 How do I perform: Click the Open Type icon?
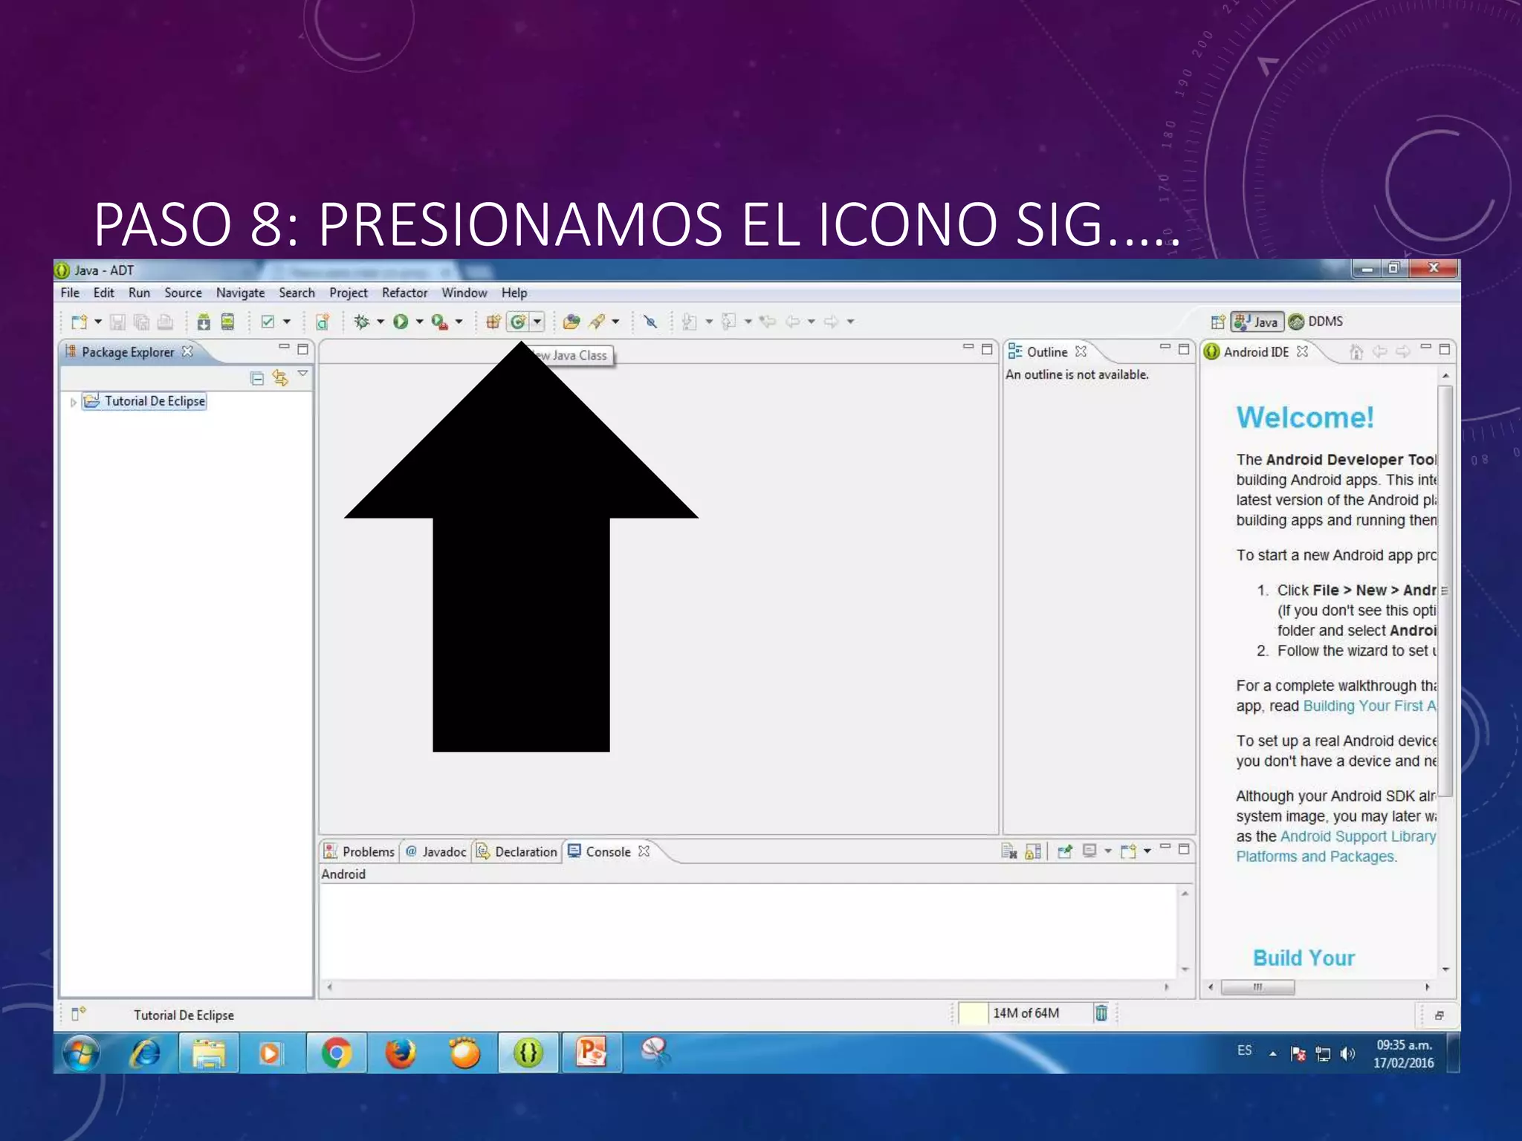pos(571,322)
